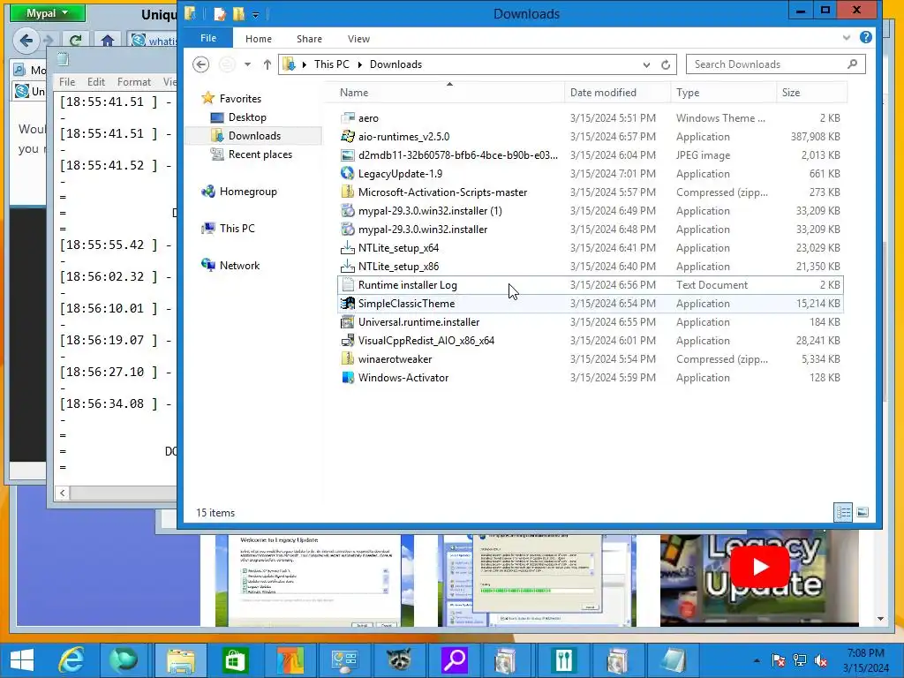Screen dimensions: 904x678
Task: Open the purple search app on taskbar
Action: tap(455, 660)
